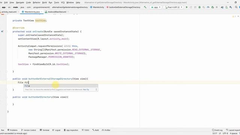This screenshot has width=240, height=135.
Task: Click Apply Changes and Restart Activity icon
Action: pos(191,7)
